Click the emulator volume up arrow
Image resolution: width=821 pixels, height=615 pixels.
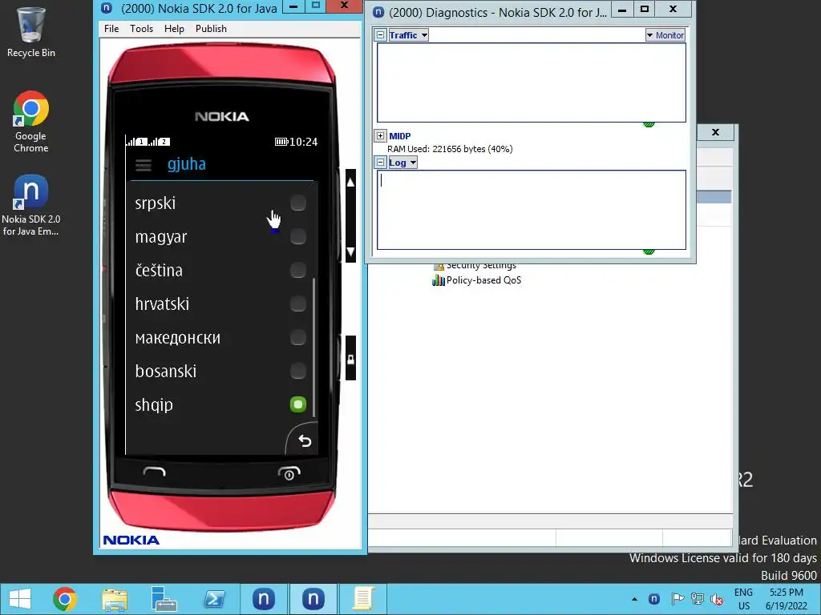coord(350,182)
